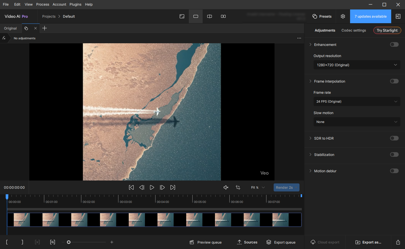Enable the Stabilization switch
Viewport: 405px width, 249px height.
[394, 154]
